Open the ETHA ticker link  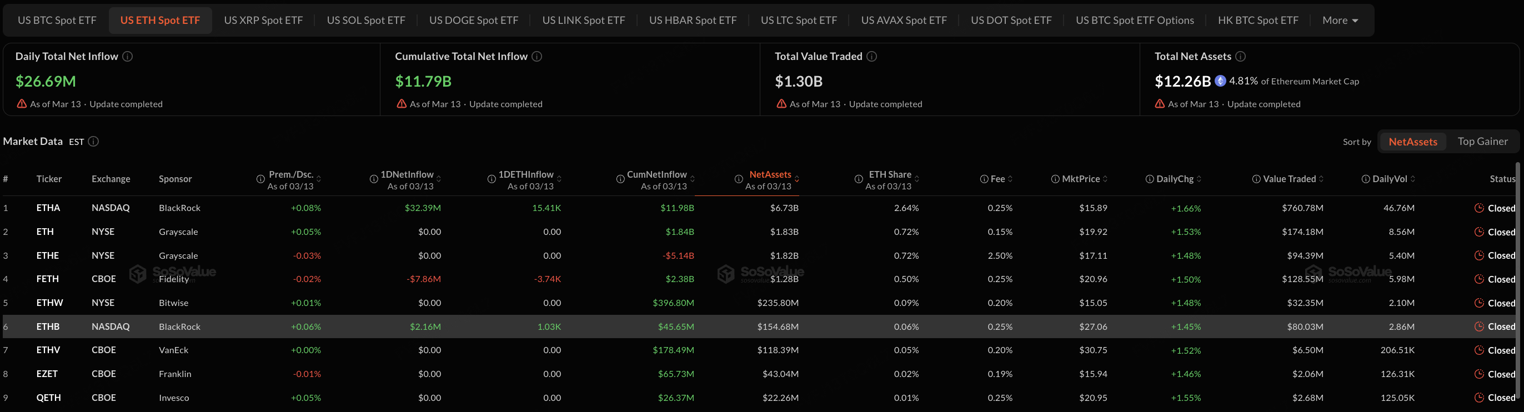[x=48, y=208]
